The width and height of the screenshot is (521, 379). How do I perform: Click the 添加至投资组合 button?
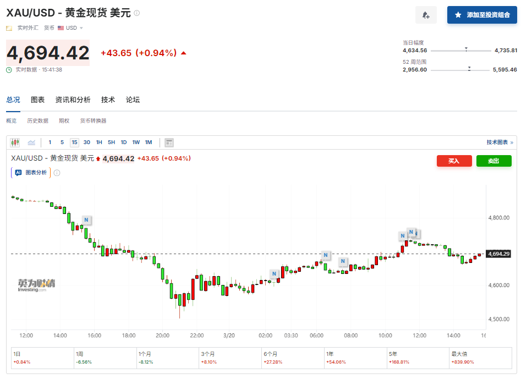point(482,15)
